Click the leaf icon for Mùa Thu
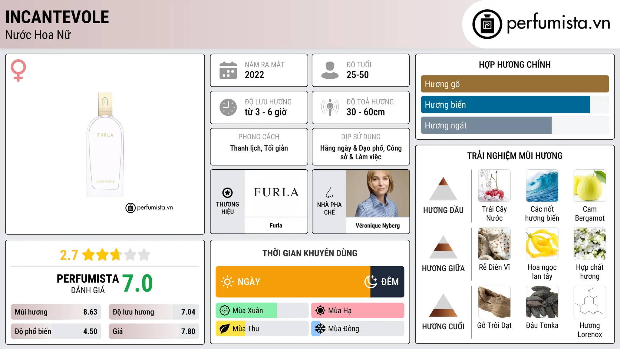620x349 pixels. pyautogui.click(x=225, y=329)
